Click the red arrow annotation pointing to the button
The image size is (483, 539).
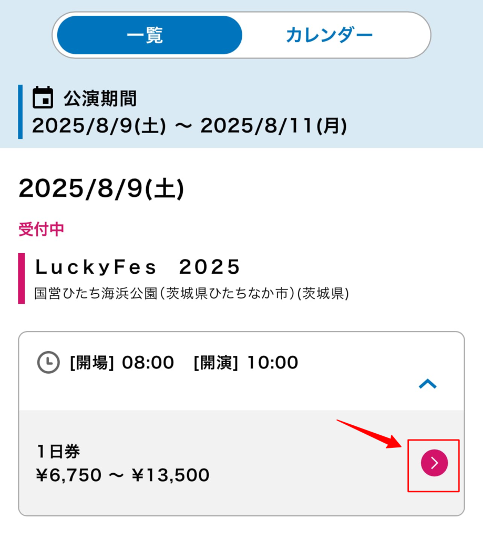point(369,434)
